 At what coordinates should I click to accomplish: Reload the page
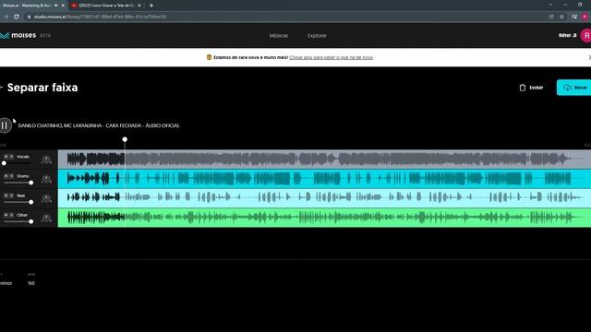[x=17, y=17]
